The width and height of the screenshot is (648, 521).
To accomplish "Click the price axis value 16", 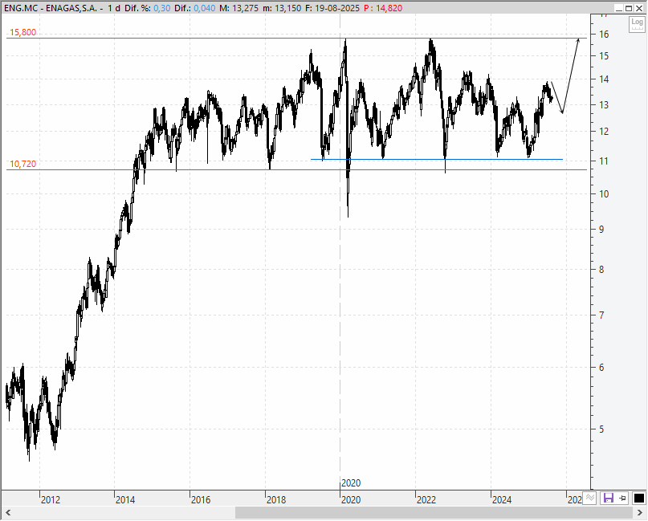I will [x=604, y=35].
